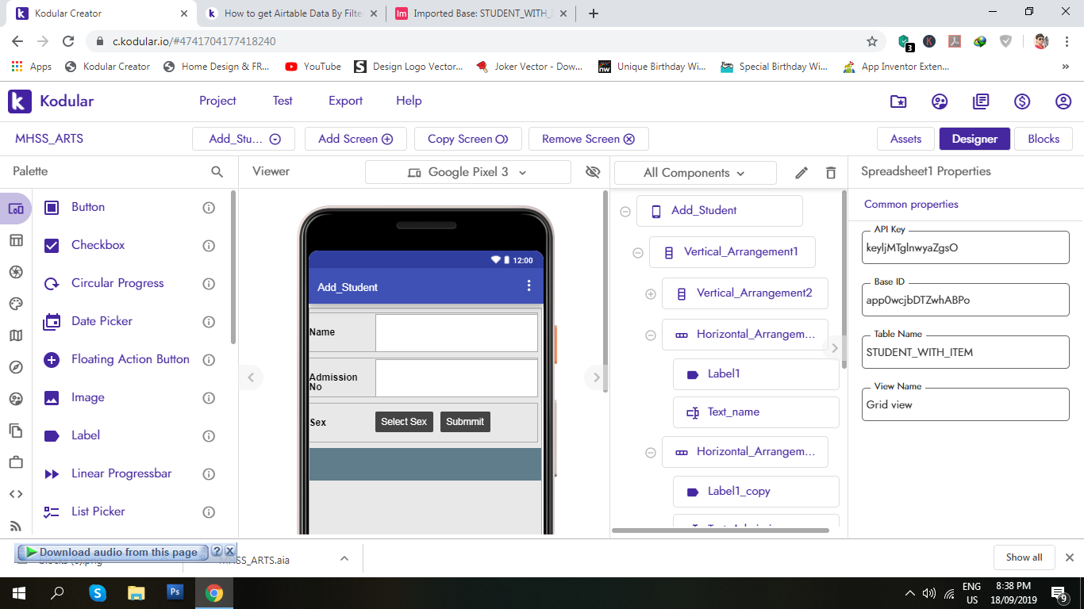Click the palette search magnifier icon
This screenshot has height=609, width=1084.
(x=217, y=171)
